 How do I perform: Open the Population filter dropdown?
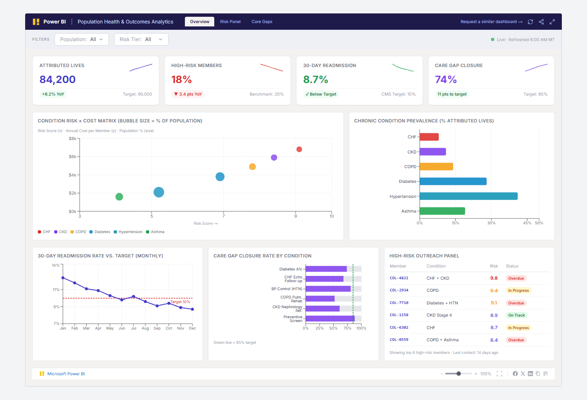point(82,39)
